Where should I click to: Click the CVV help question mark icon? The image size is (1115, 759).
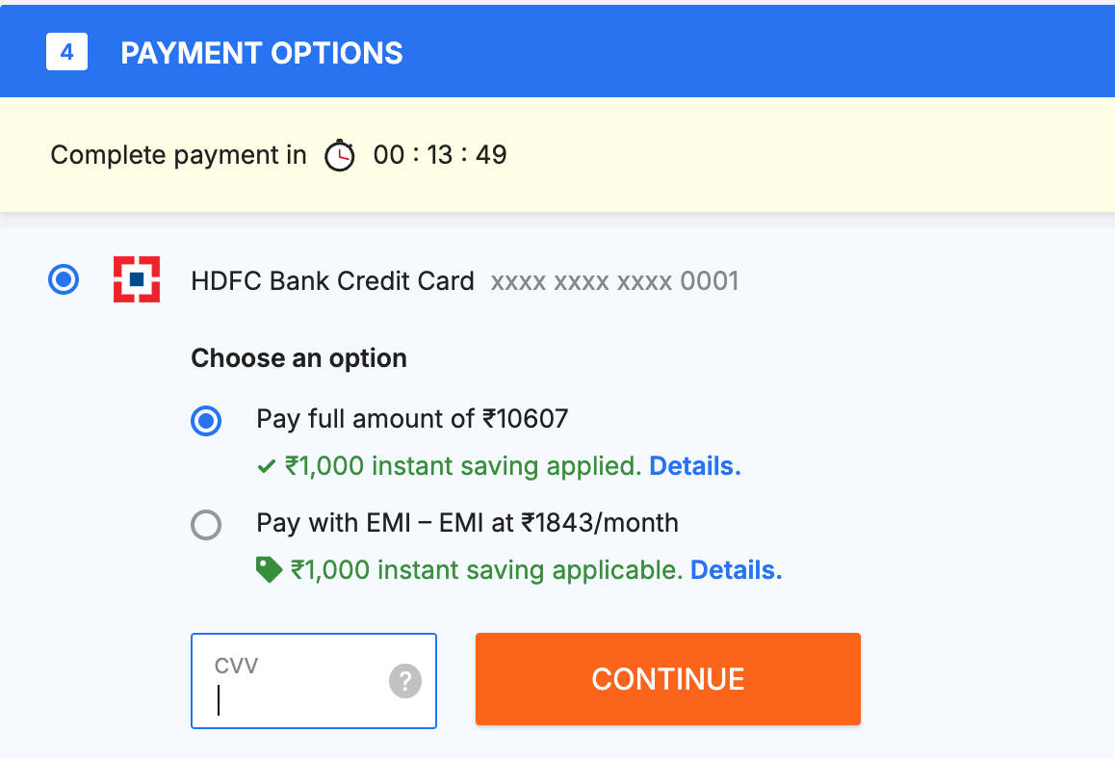click(x=405, y=682)
